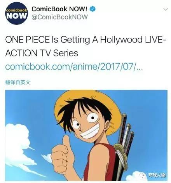The height and width of the screenshot is (183, 171).
Task: Click the white "NOW" text in logo
Action: [16, 16]
